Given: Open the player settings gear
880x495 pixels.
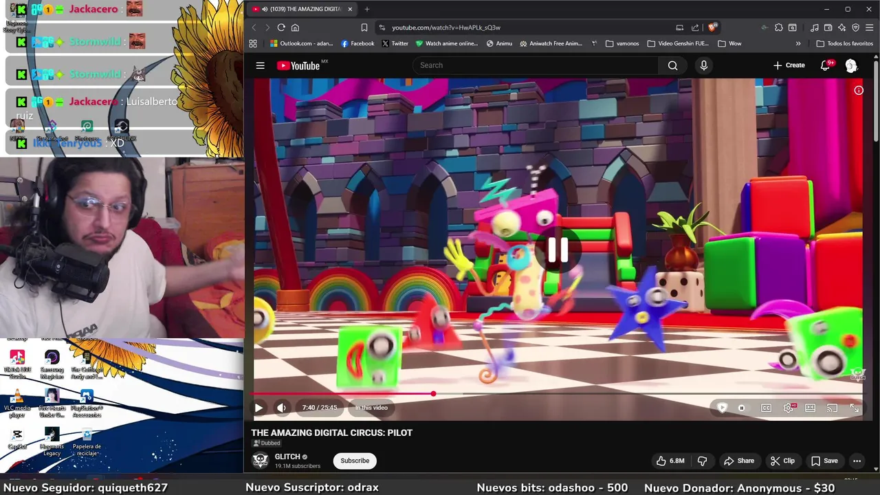Looking at the screenshot, I should coord(789,408).
